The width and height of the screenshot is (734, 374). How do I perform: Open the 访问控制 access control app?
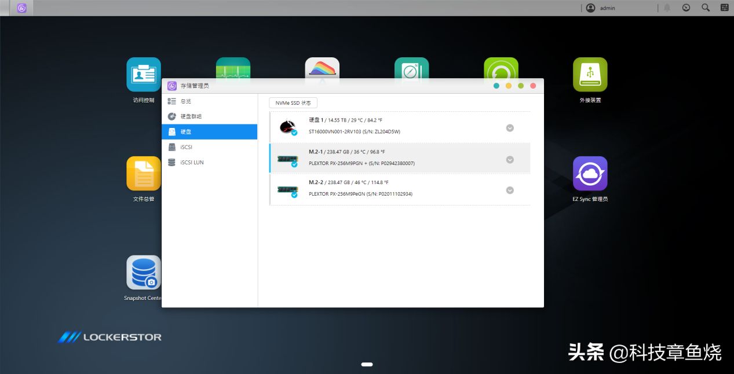coord(144,75)
